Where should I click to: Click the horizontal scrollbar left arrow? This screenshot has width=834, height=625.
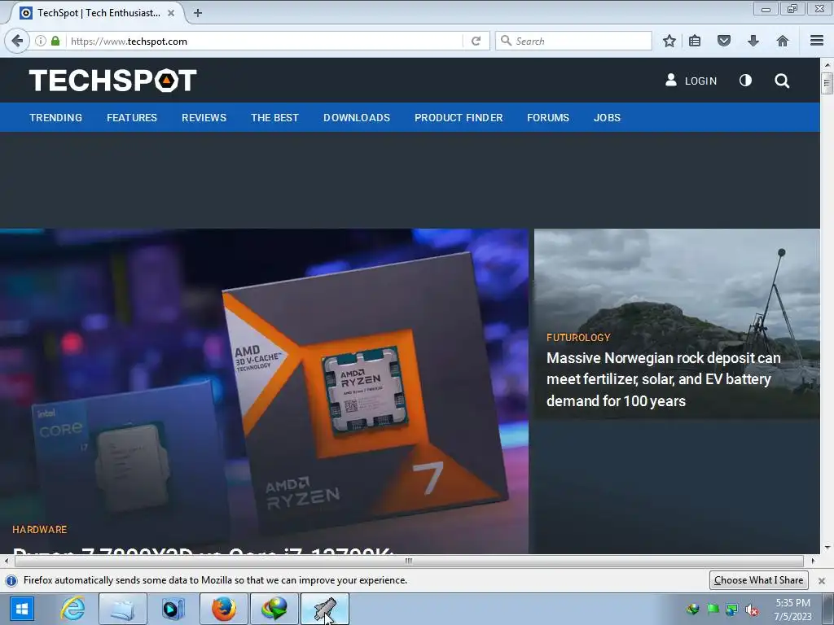click(x=6, y=561)
